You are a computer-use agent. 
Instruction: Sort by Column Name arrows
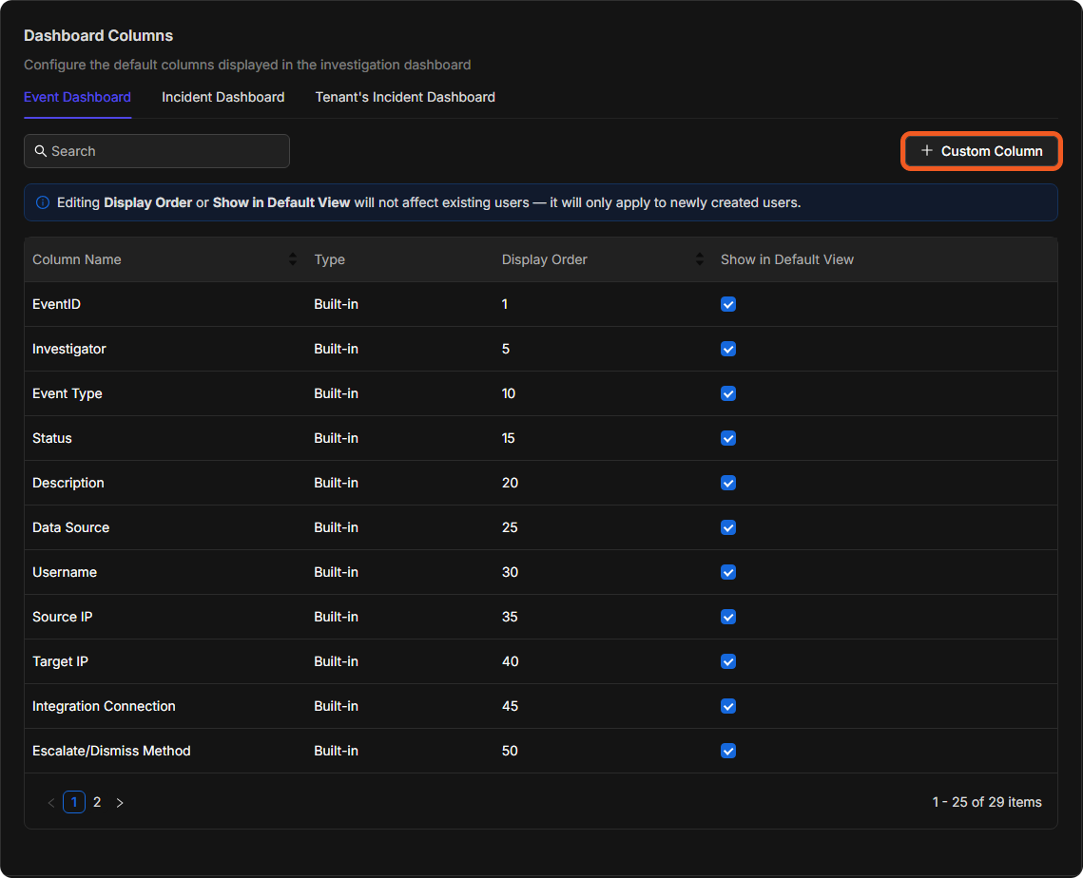(x=293, y=258)
